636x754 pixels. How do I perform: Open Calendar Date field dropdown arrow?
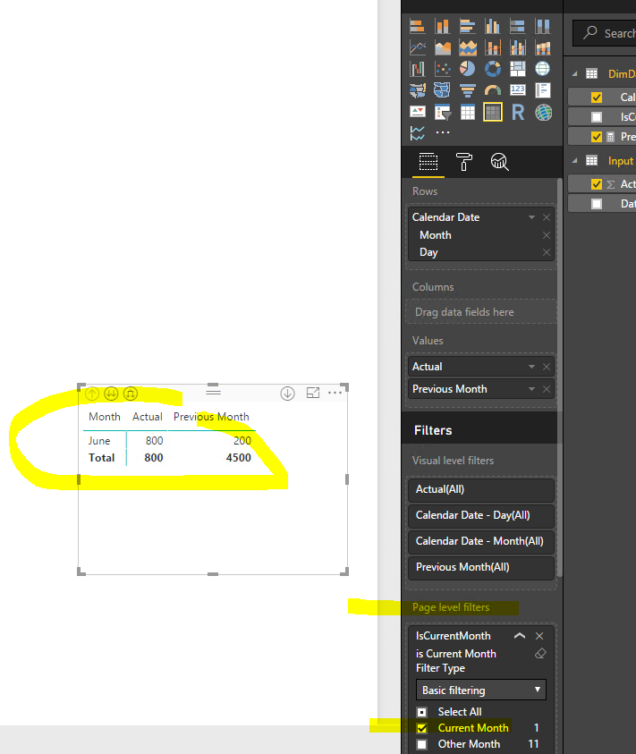pos(531,217)
